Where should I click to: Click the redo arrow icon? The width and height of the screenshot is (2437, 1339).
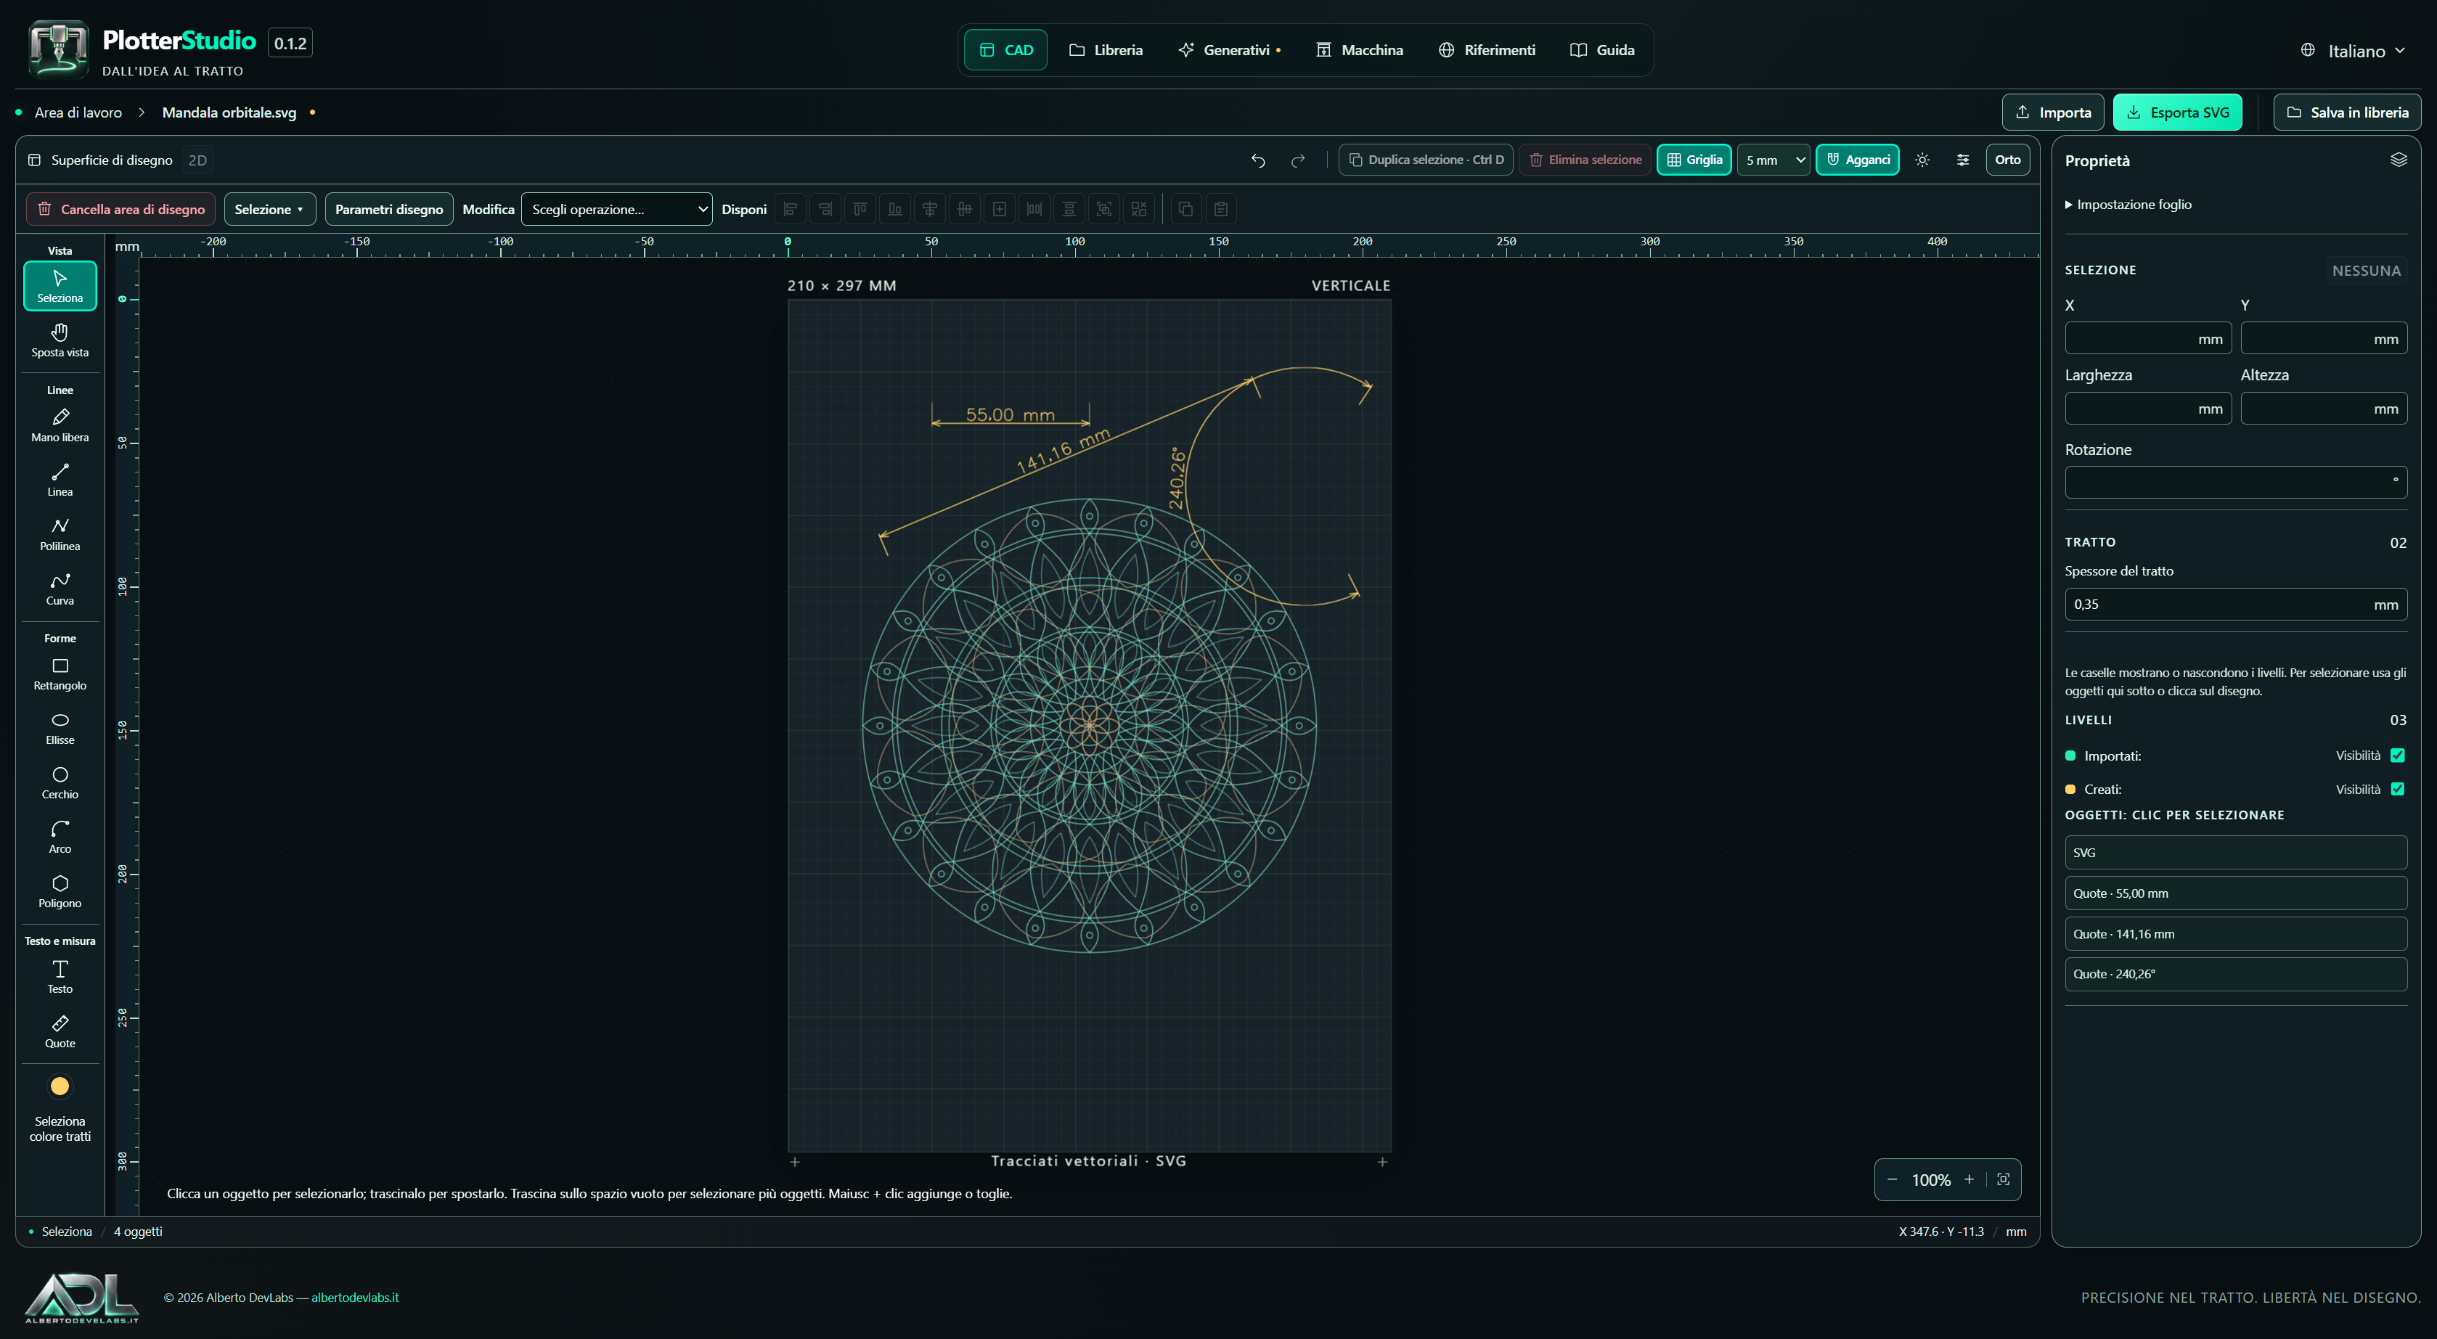(x=1298, y=160)
